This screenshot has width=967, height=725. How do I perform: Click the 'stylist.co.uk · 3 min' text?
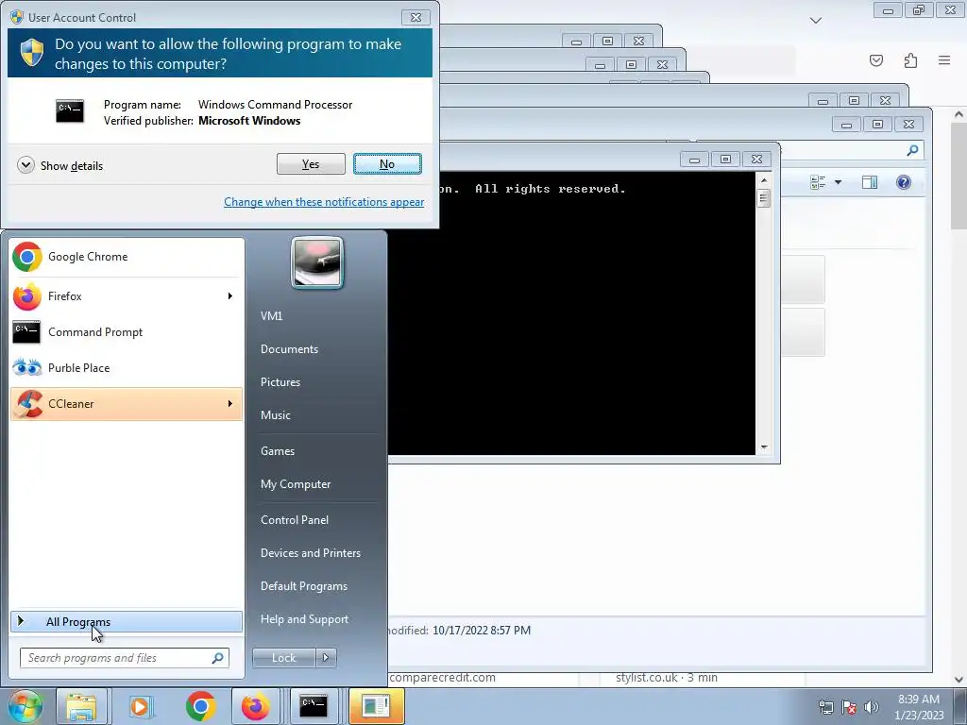click(x=666, y=678)
